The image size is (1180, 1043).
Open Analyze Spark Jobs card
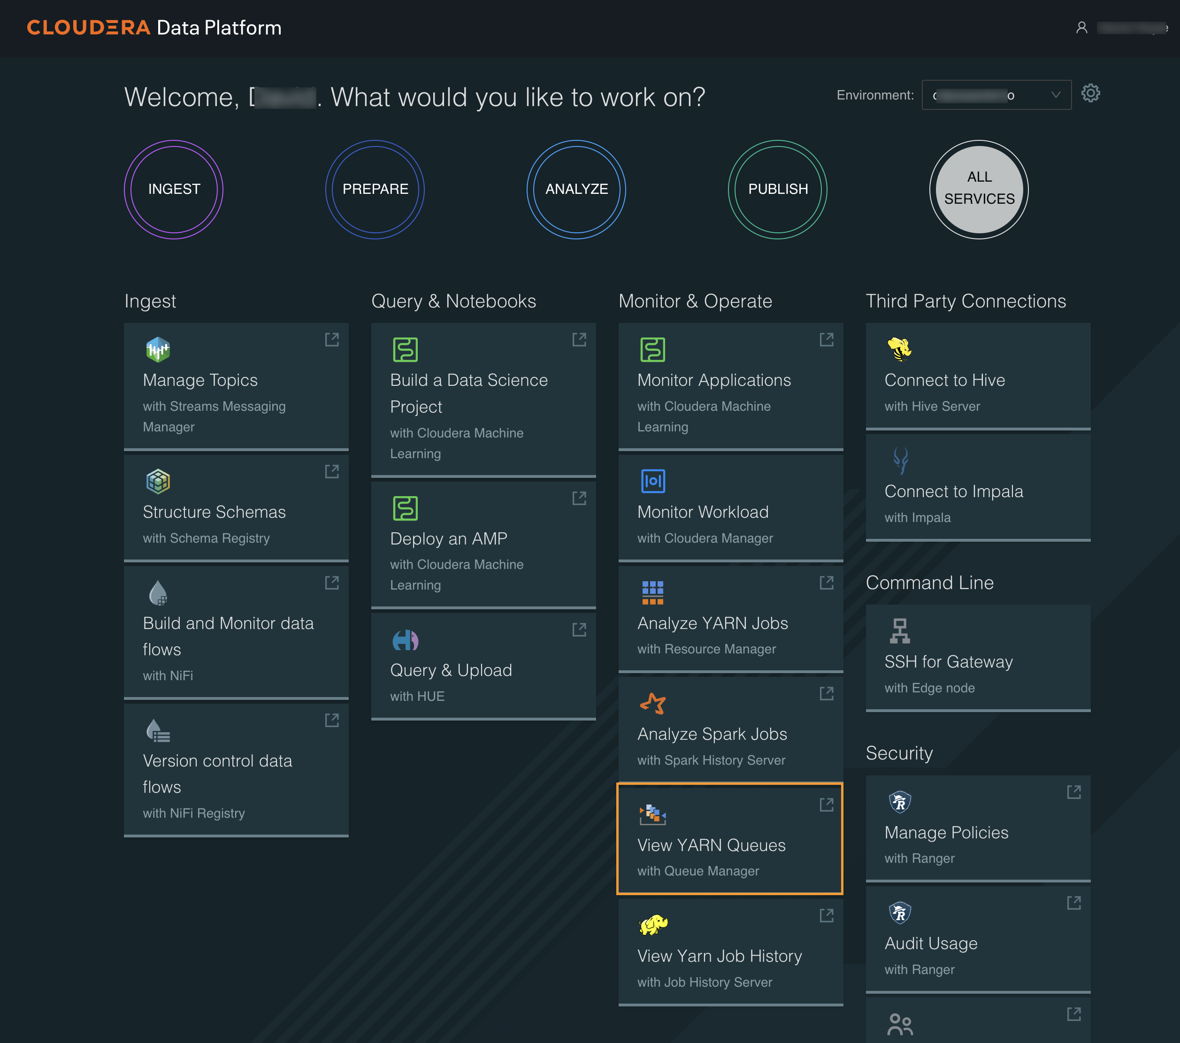(x=730, y=729)
